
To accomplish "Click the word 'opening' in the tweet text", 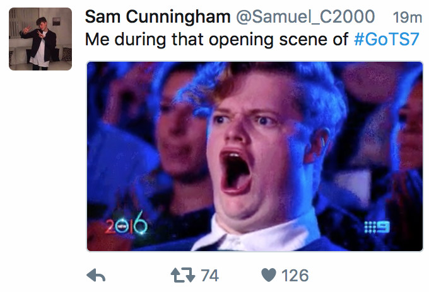I will [241, 40].
